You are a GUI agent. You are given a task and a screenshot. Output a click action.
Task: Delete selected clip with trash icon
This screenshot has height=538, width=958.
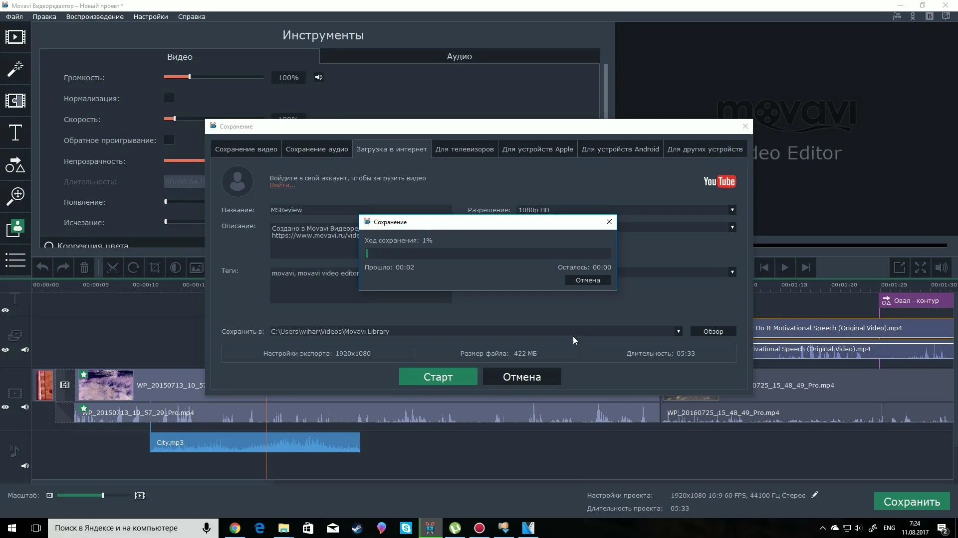[x=84, y=268]
